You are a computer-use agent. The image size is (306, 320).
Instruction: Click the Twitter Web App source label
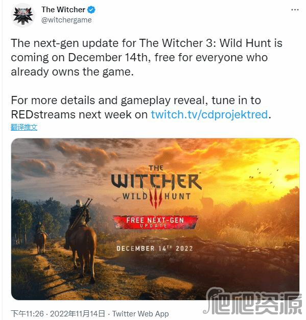[x=140, y=313]
